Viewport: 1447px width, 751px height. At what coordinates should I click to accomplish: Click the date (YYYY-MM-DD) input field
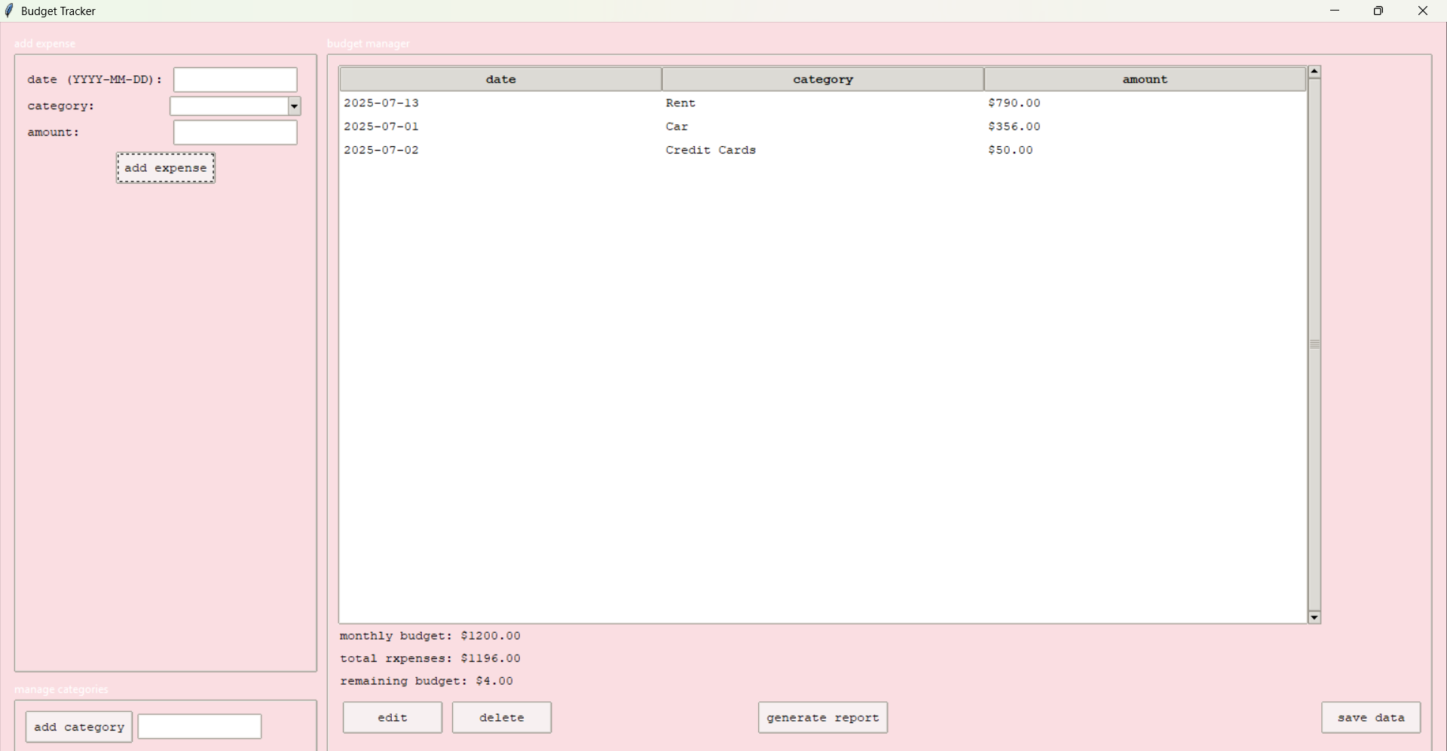(x=235, y=80)
